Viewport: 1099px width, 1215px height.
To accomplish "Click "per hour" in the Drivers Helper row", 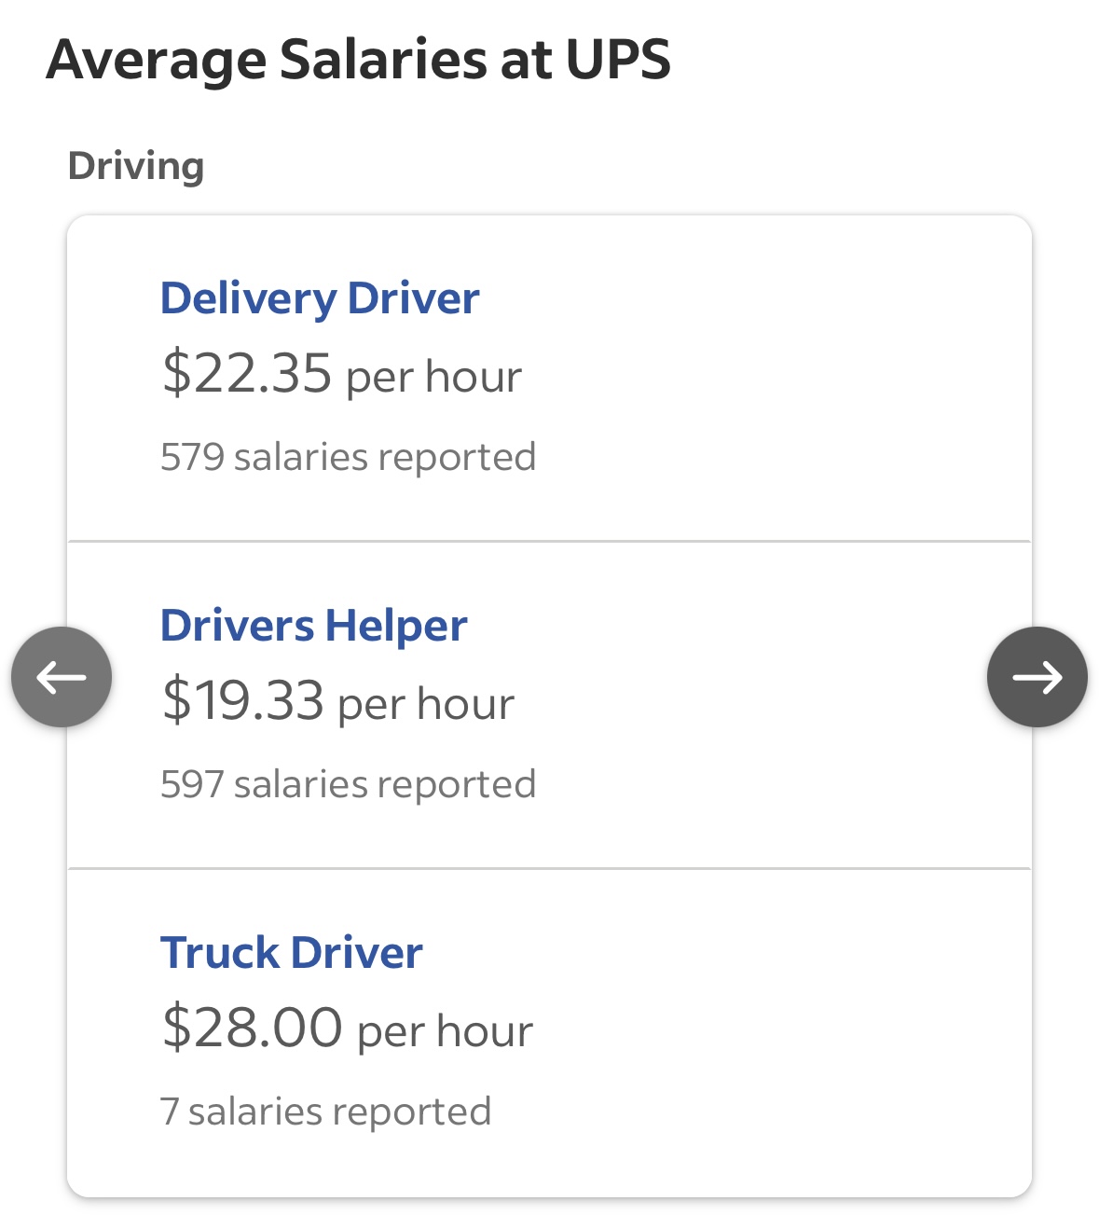I will click(x=426, y=704).
